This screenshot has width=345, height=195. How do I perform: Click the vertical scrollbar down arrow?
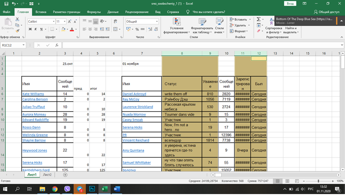click(x=343, y=170)
